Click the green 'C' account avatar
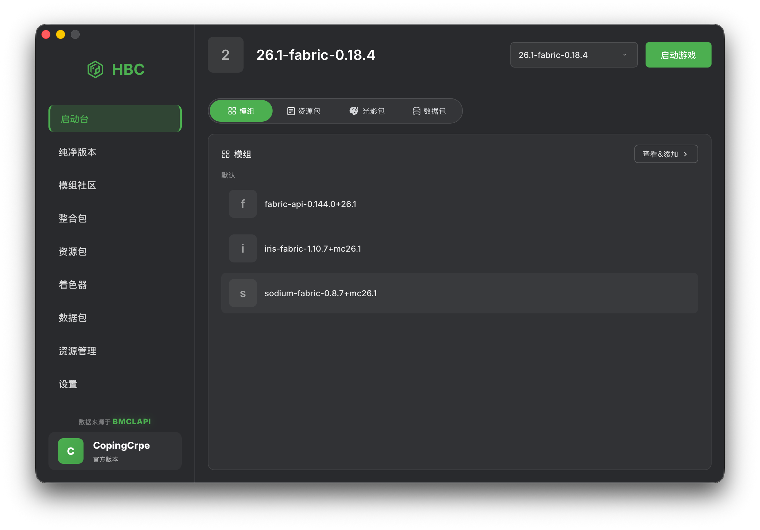The height and width of the screenshot is (530, 760). 70,451
